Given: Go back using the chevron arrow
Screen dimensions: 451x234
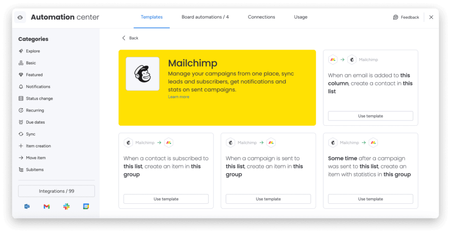Looking at the screenshot, I should [124, 38].
